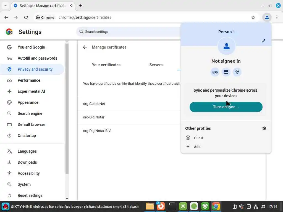The height and width of the screenshot is (212, 283).
Task: Click the chrome://settings/certificates URL text
Action: pos(85,17)
